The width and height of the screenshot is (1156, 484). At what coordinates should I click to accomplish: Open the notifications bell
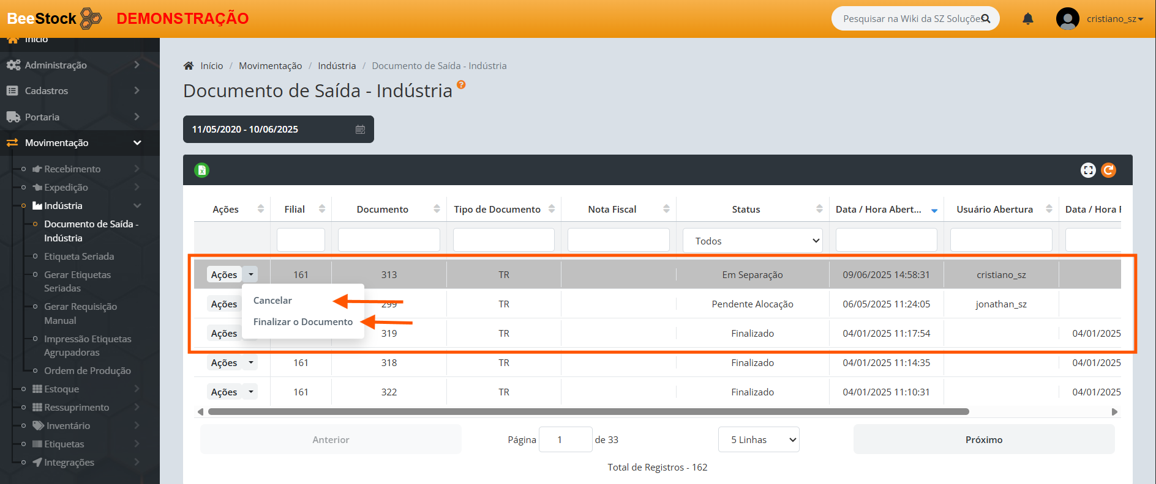[x=1027, y=19]
